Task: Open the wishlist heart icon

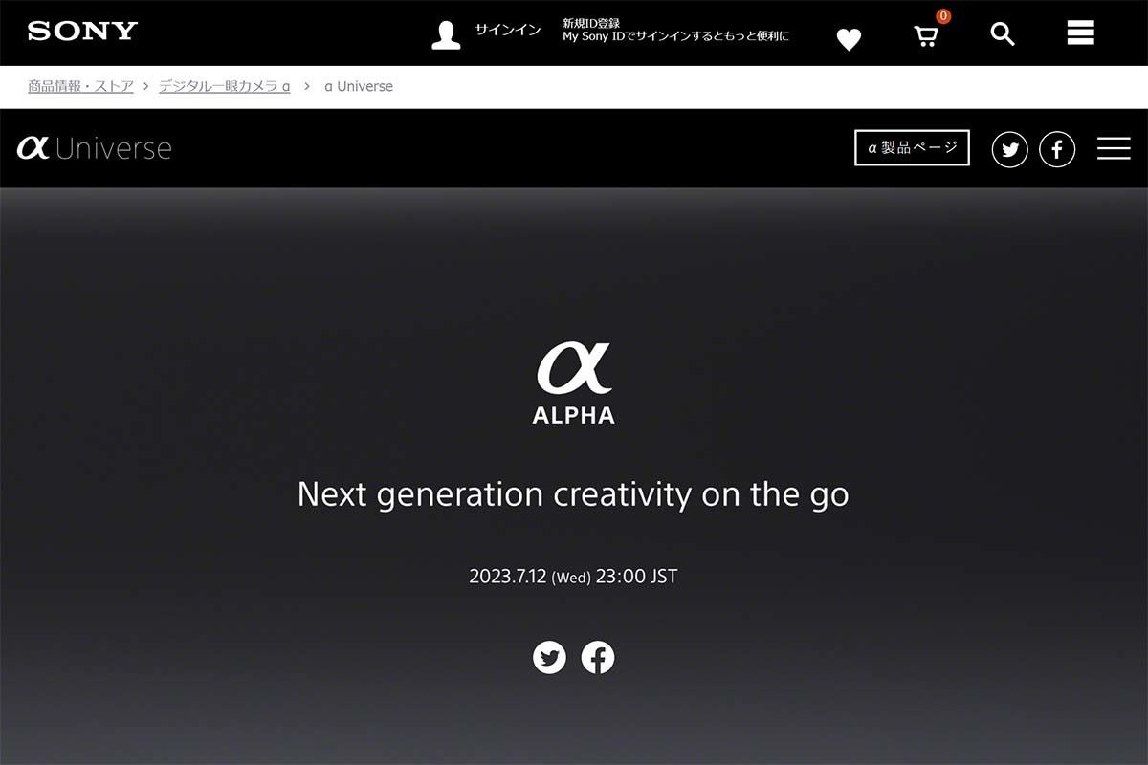Action: click(849, 38)
